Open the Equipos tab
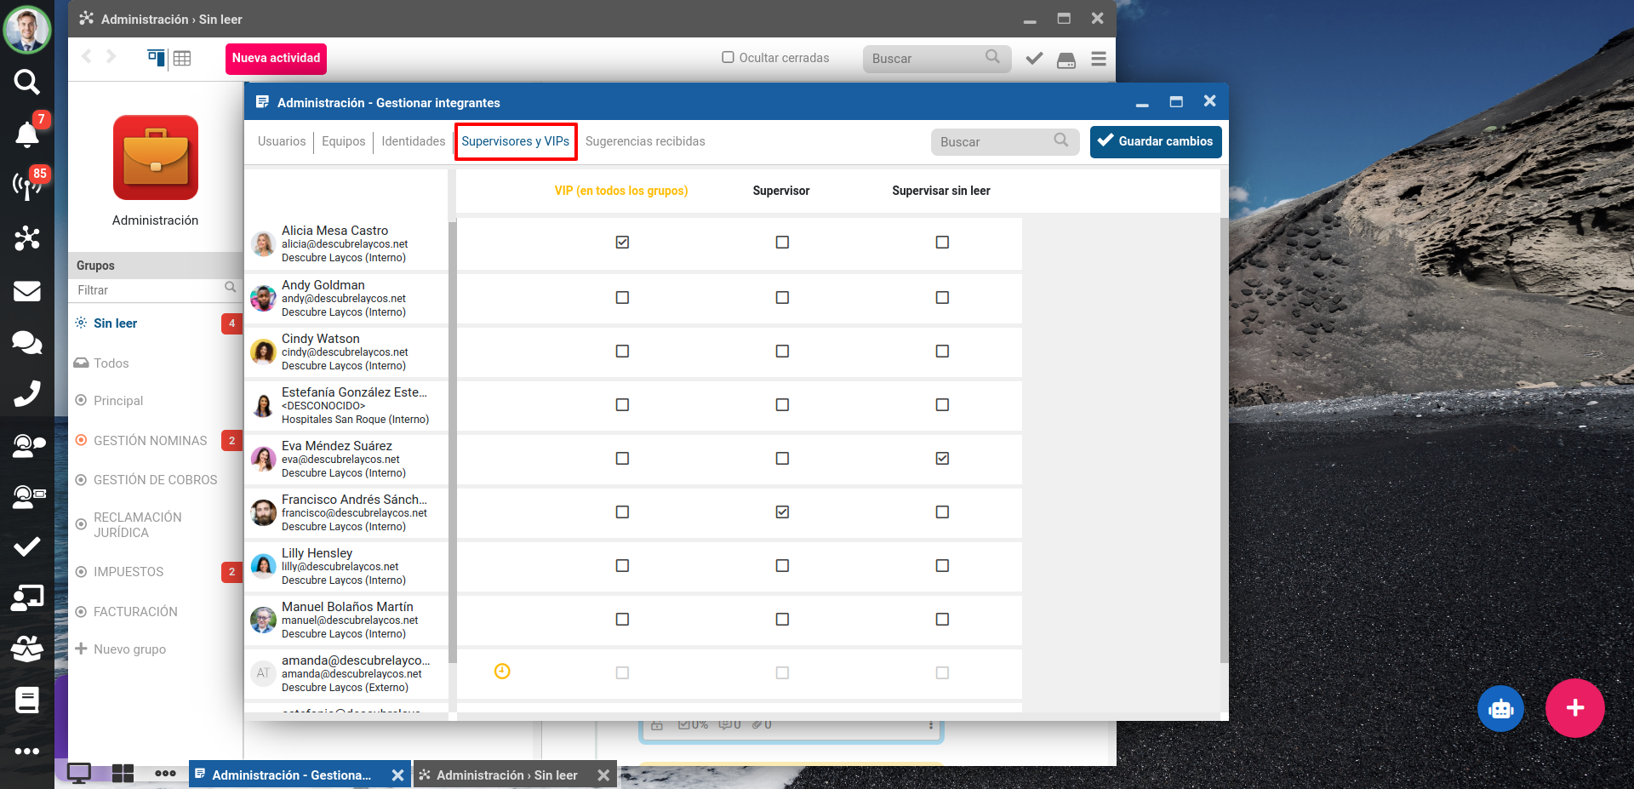1634x789 pixels. pos(344,141)
